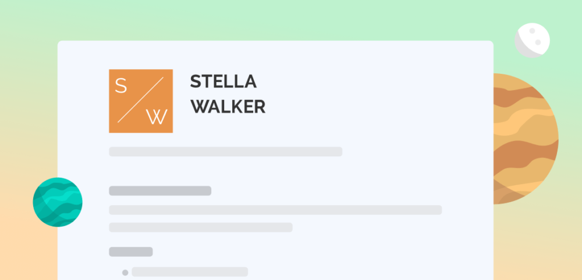Click the STELLA name text
Screen dimensions: 582x280
pyautogui.click(x=223, y=81)
